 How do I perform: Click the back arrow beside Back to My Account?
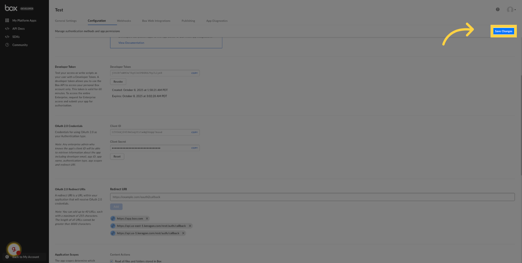(x=7, y=256)
